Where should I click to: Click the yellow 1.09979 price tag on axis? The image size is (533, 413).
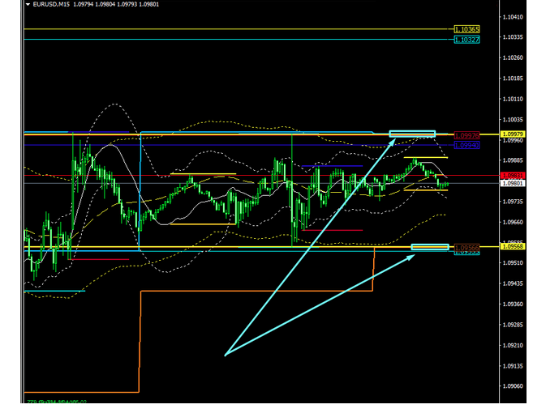click(x=513, y=134)
